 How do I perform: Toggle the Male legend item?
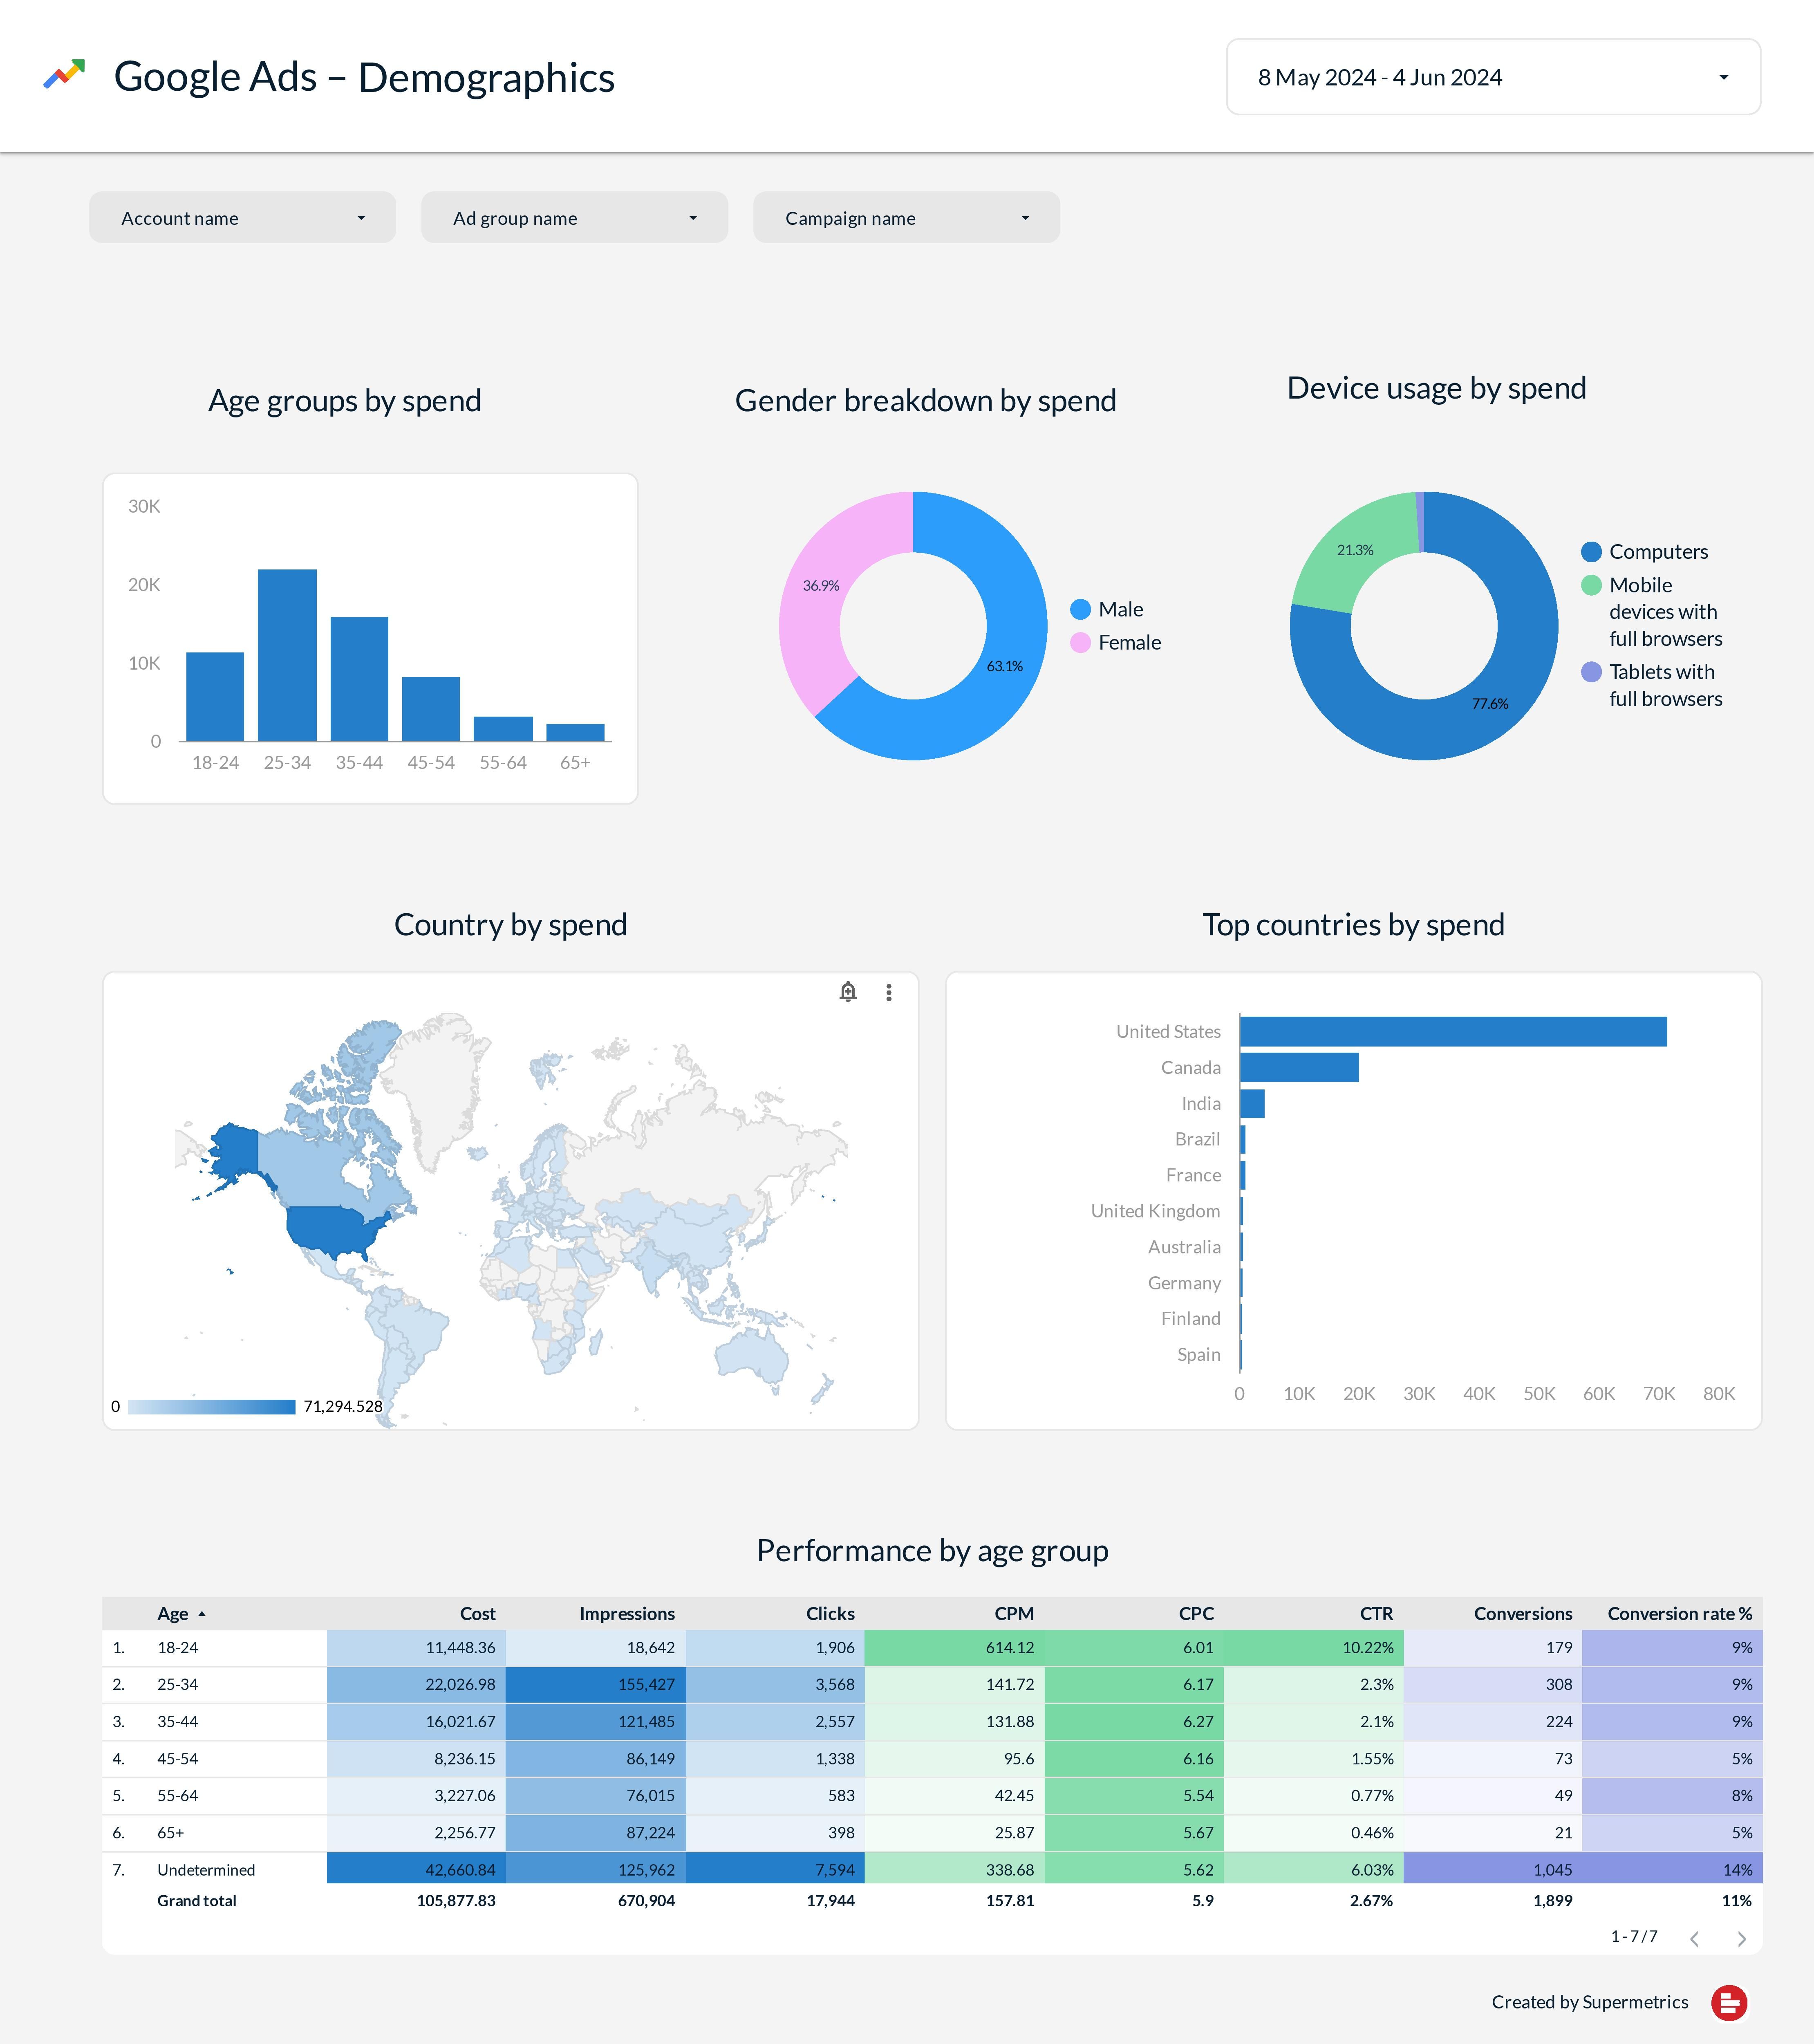[1119, 609]
